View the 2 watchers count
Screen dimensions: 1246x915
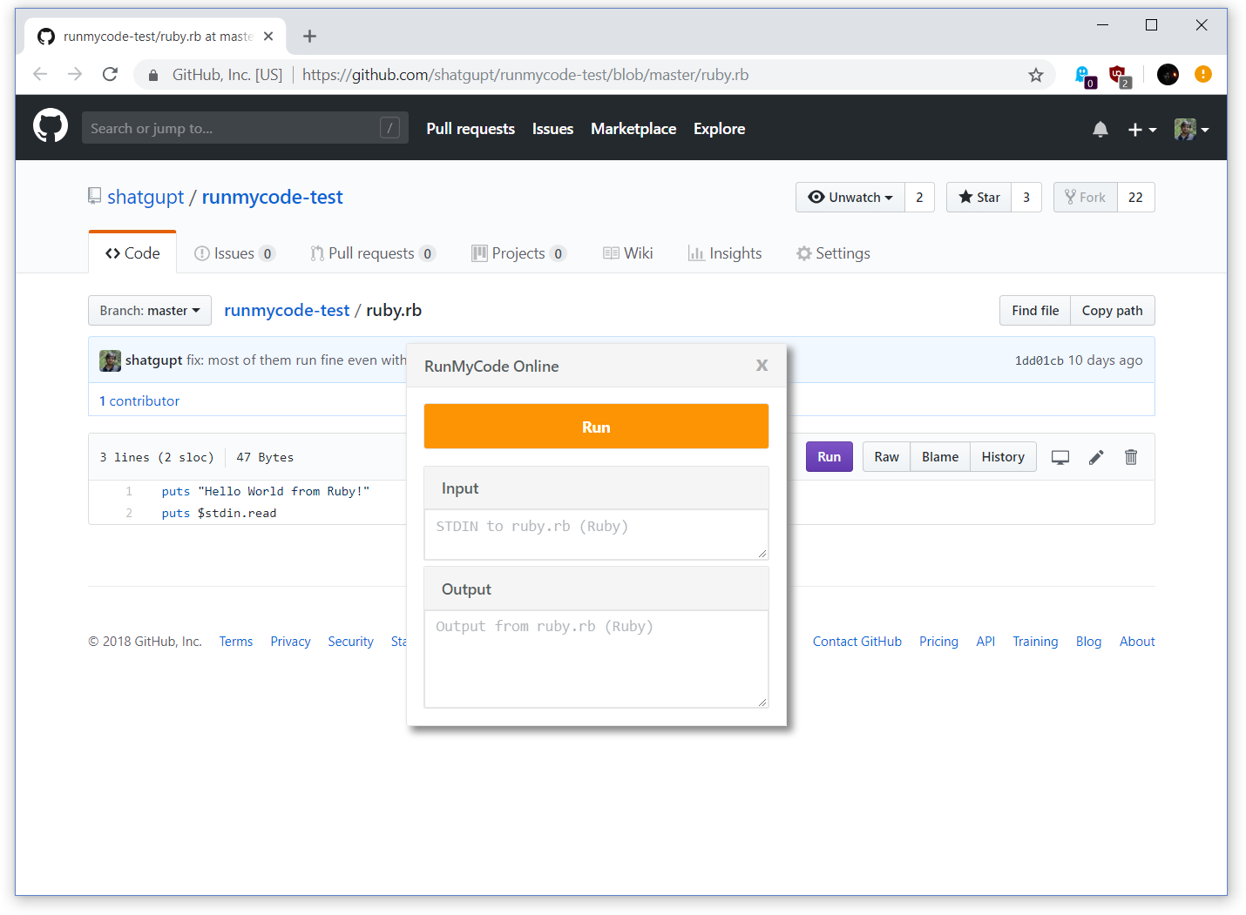919,198
